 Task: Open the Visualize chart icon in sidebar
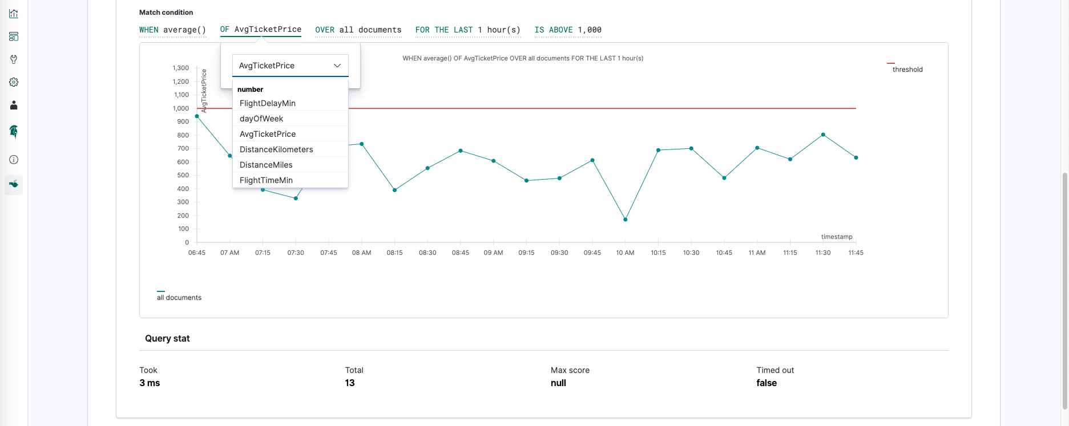(x=14, y=14)
